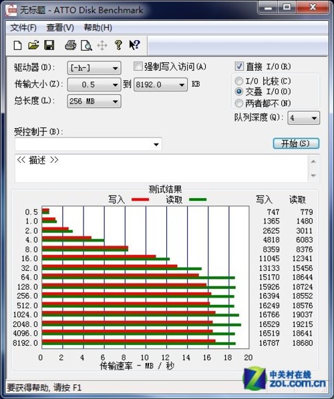The image size is (334, 399).
Task: Print results with the printer icon
Action: coord(70,45)
